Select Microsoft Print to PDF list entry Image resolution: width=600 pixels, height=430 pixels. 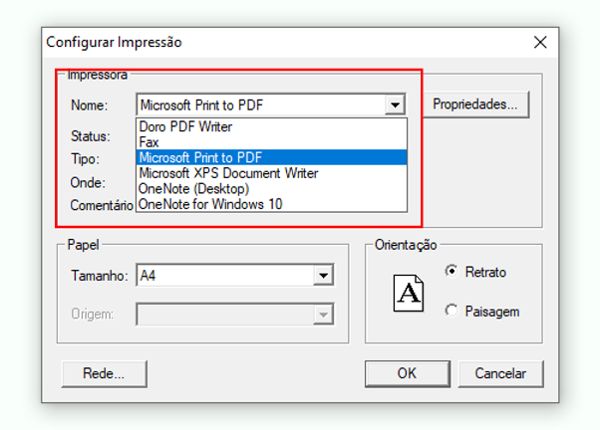(271, 157)
